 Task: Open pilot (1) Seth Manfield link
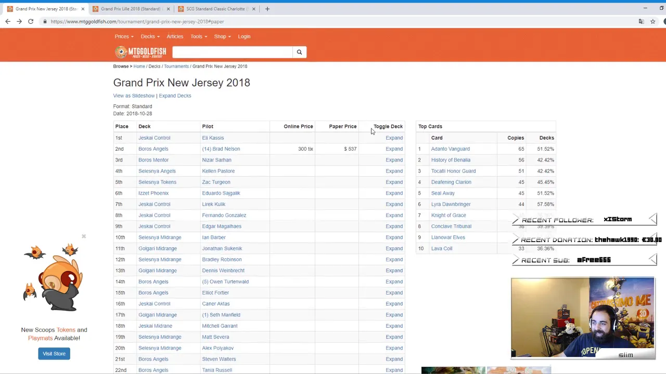(221, 315)
